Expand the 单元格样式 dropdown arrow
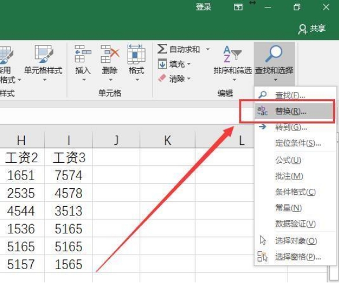The height and width of the screenshot is (283, 339). click(44, 80)
